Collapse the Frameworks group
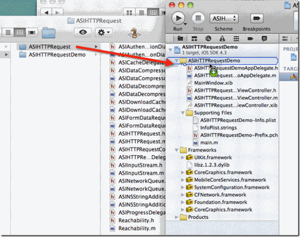Image resolution: width=300 pixels, height=237 pixels. tap(176, 150)
